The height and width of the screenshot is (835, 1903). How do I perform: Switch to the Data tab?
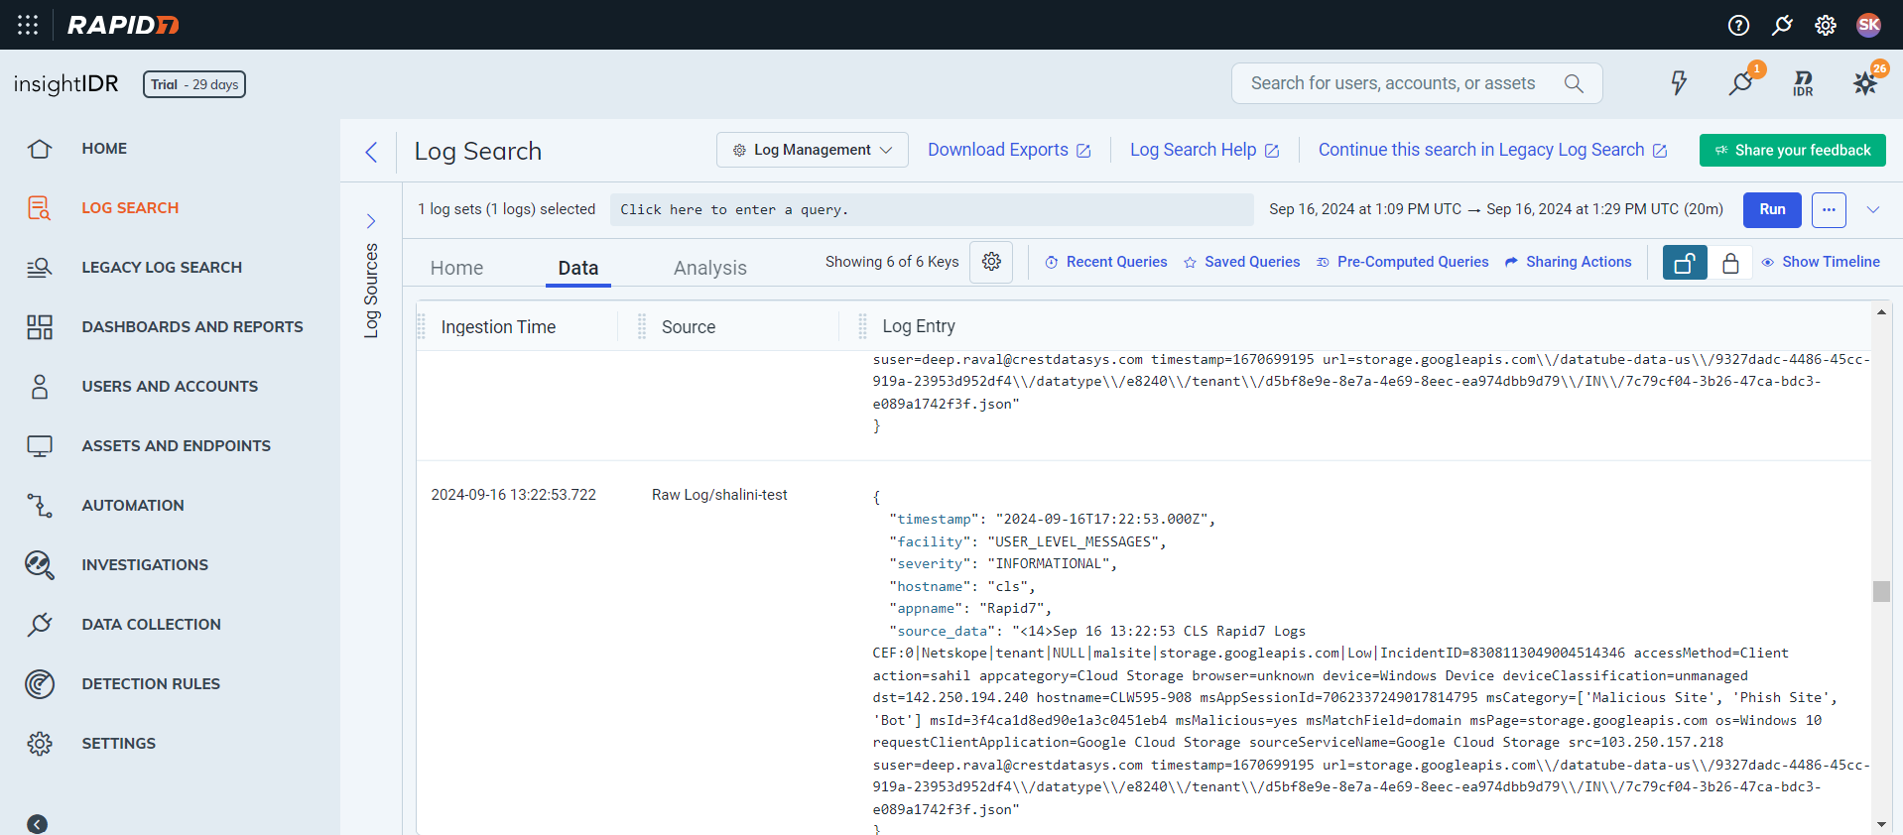coord(578,268)
